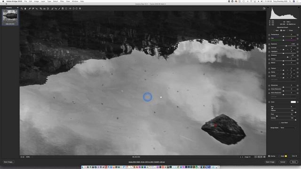Open the Filmstrip panel menu
The image size is (301, 169).
tap(18, 8)
